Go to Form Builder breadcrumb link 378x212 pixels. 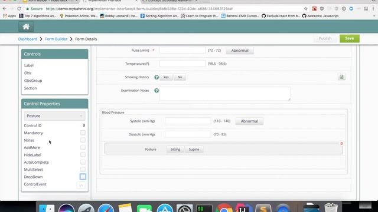coord(56,39)
